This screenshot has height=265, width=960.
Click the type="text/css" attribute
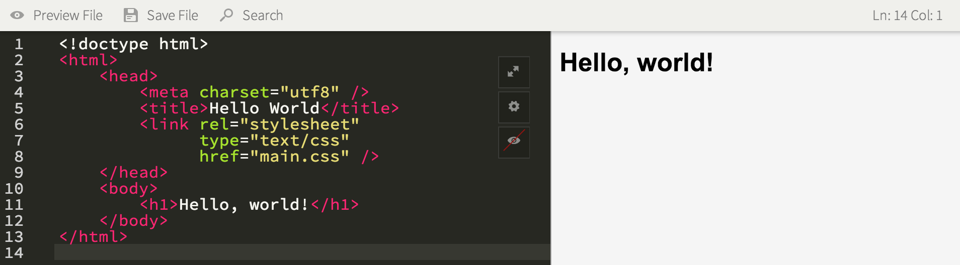[274, 141]
